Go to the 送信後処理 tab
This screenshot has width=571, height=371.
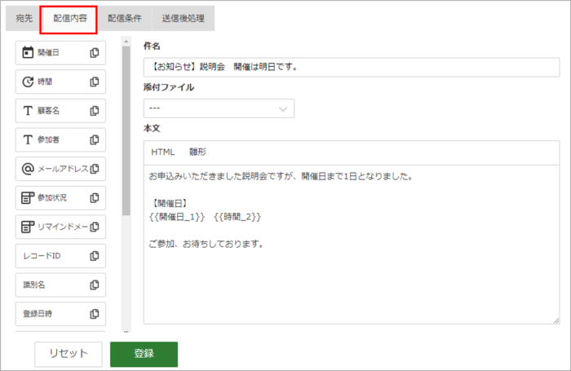184,18
